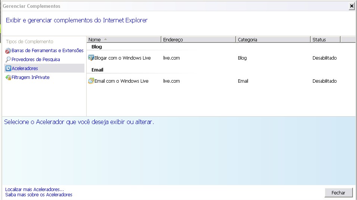The width and height of the screenshot is (357, 200).
Task: Click the Barras de Ferramentas e Extensões gear icon
Action: 8,51
